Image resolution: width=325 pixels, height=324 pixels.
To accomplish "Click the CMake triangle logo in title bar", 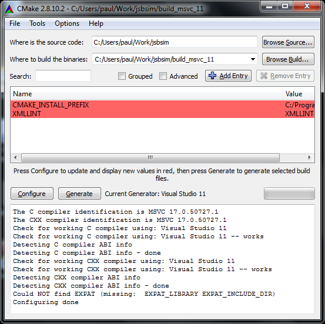I will point(9,9).
